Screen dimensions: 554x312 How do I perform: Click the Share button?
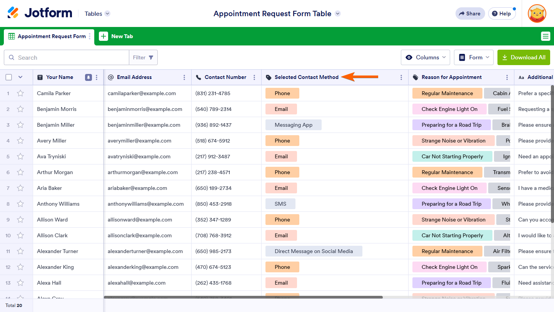tap(470, 13)
